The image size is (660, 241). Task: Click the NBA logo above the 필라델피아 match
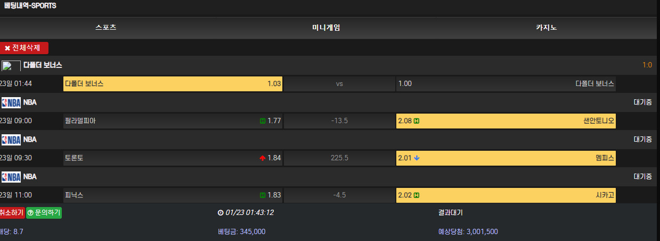pos(11,102)
